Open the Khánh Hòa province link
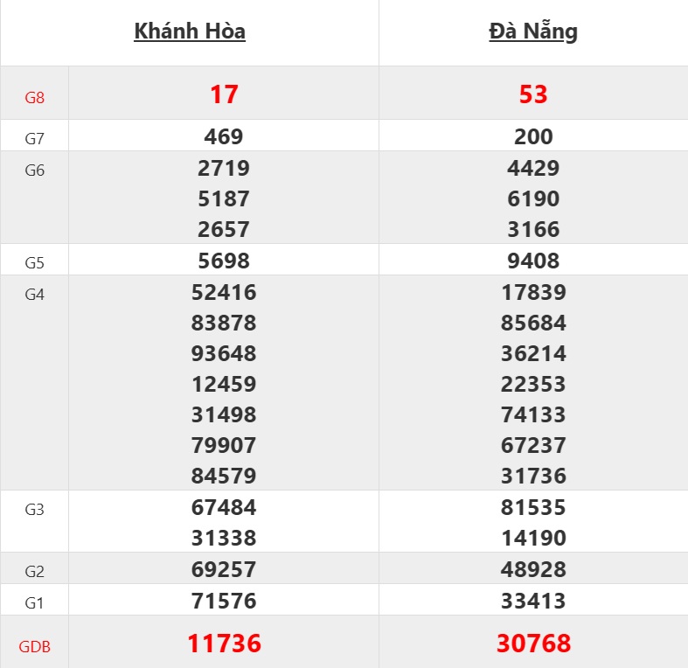The image size is (688, 668). (x=190, y=31)
